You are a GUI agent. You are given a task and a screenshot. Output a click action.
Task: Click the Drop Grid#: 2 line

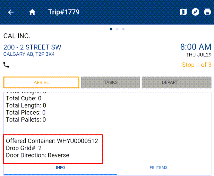24,148
